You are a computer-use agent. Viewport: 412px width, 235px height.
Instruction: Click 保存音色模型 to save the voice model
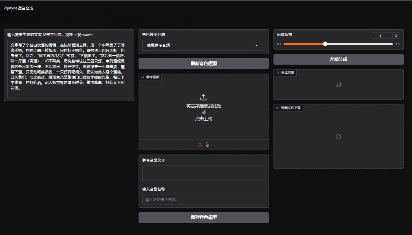(203, 217)
